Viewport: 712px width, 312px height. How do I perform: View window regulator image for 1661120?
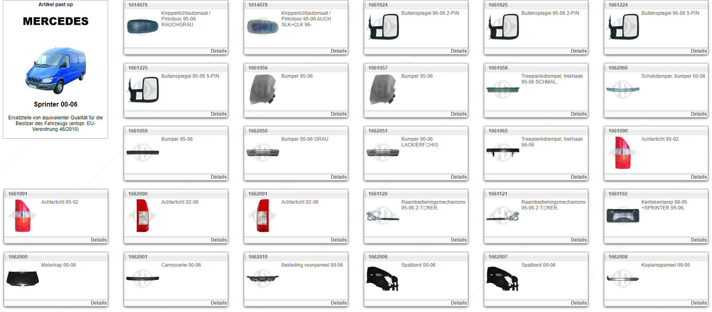383,216
